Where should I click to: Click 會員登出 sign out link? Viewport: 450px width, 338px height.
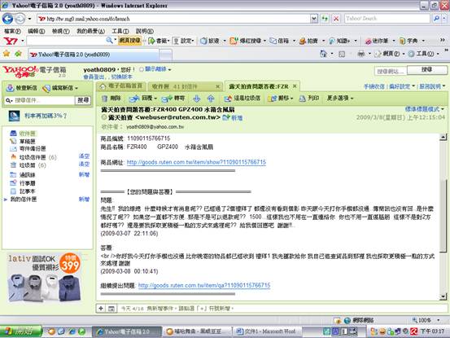click(x=94, y=77)
